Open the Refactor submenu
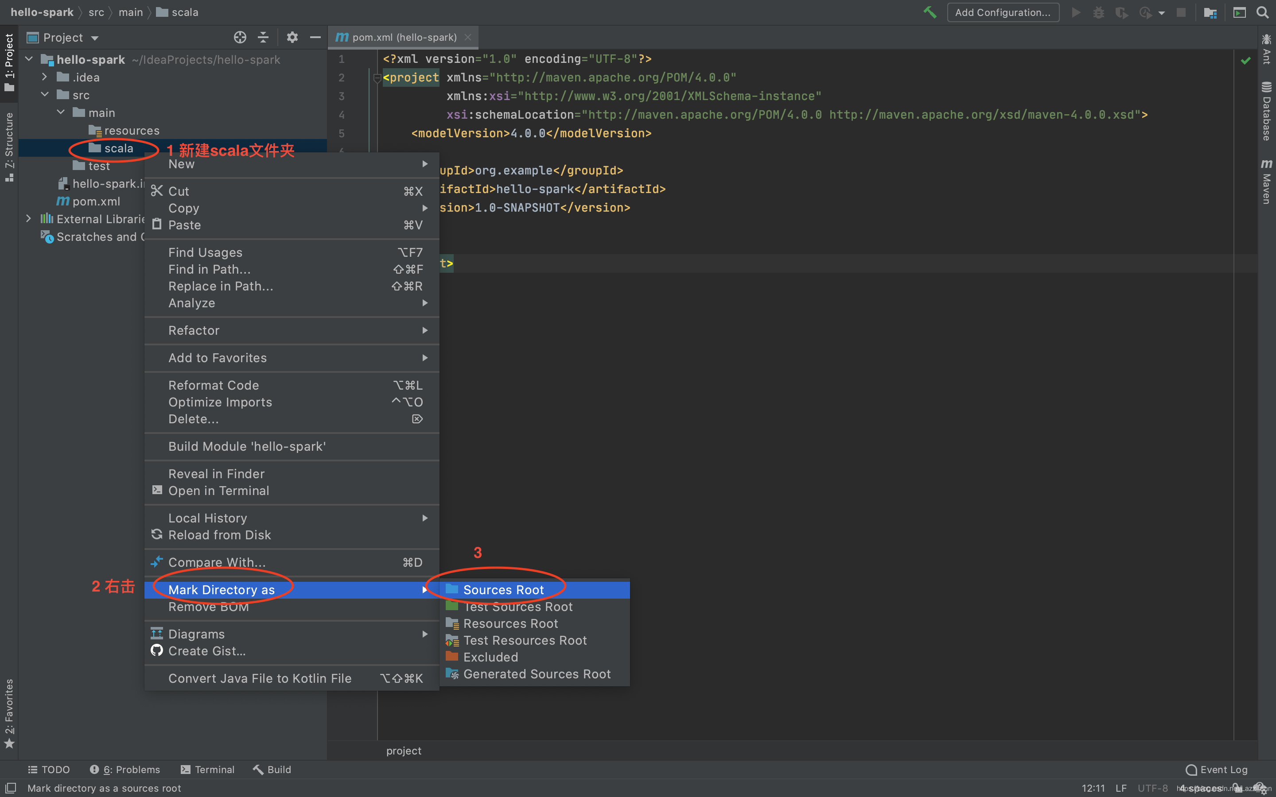 pyautogui.click(x=292, y=330)
